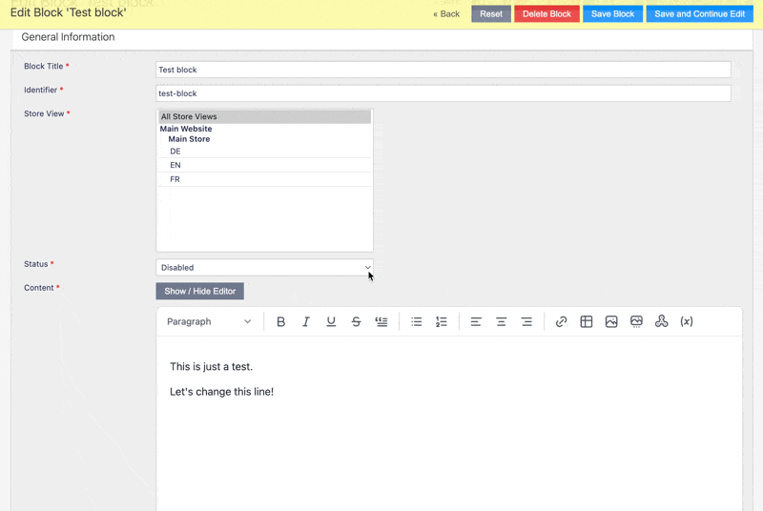Click the Identifier input field
763x511 pixels.
click(x=443, y=93)
